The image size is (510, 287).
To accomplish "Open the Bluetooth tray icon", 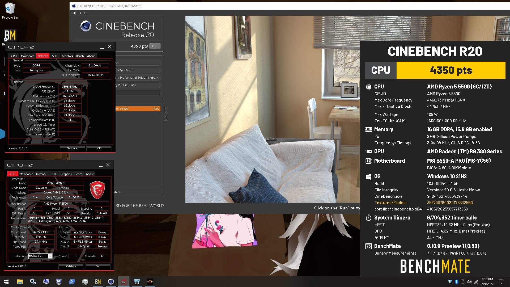I will click(457, 282).
